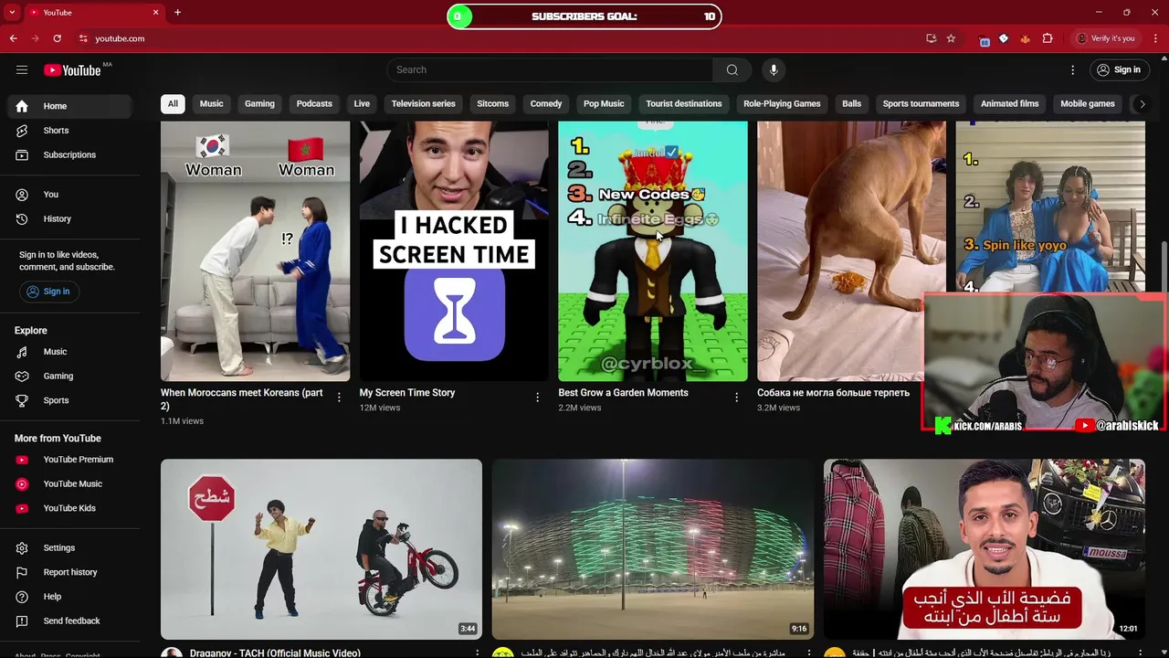This screenshot has width=1169, height=658.
Task: Select the Podcasts filter chip
Action: (x=314, y=103)
